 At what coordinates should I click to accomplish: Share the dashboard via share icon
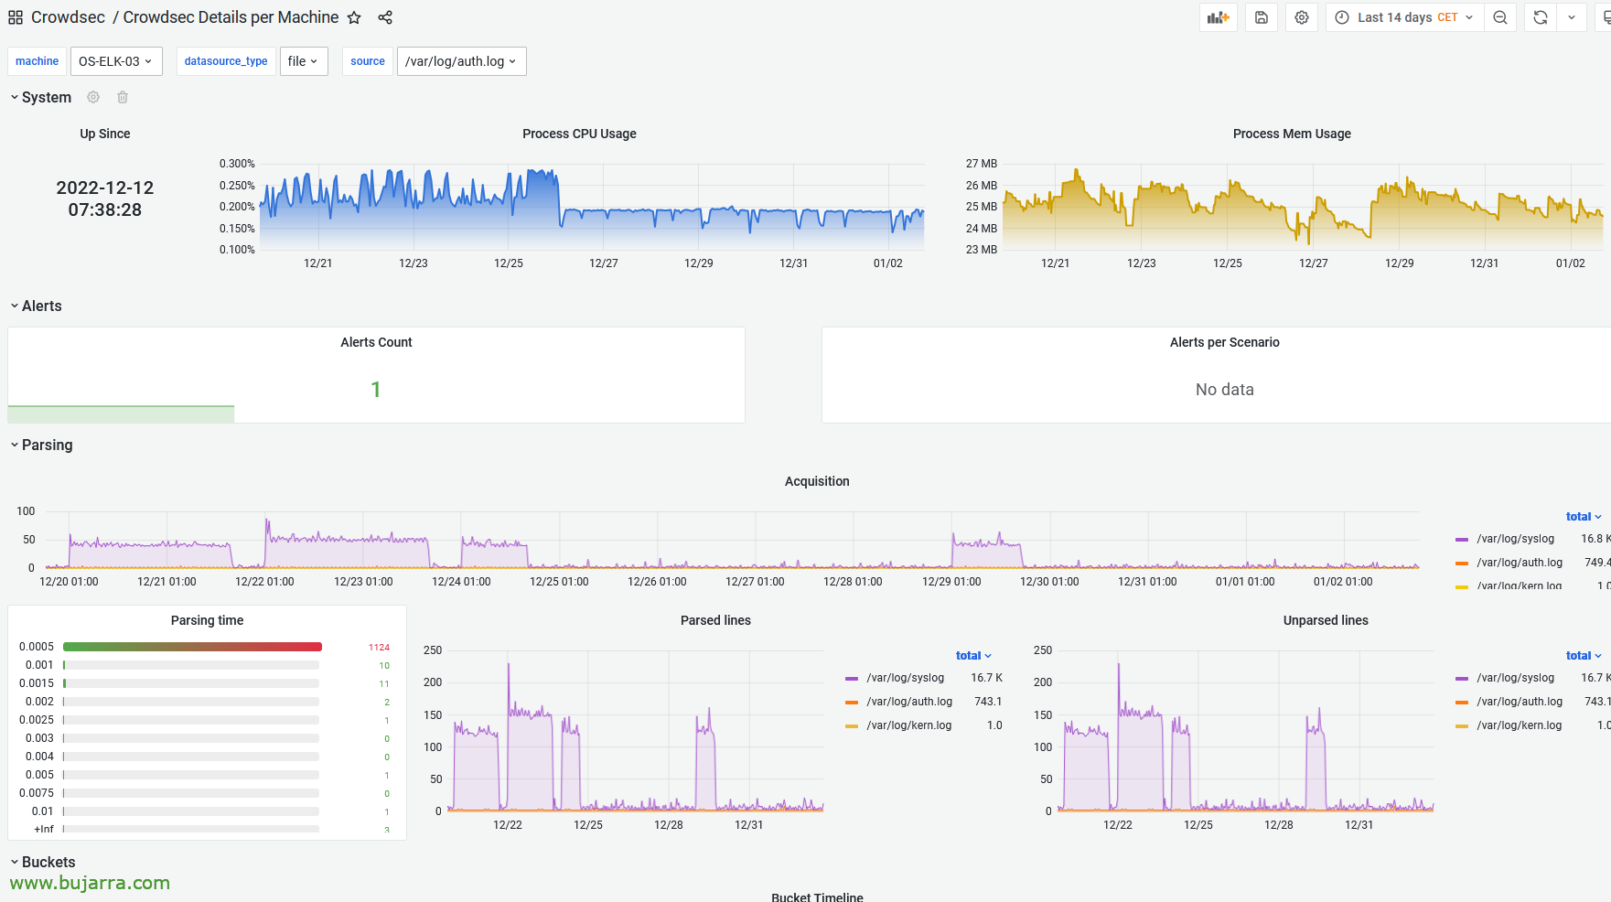(385, 17)
